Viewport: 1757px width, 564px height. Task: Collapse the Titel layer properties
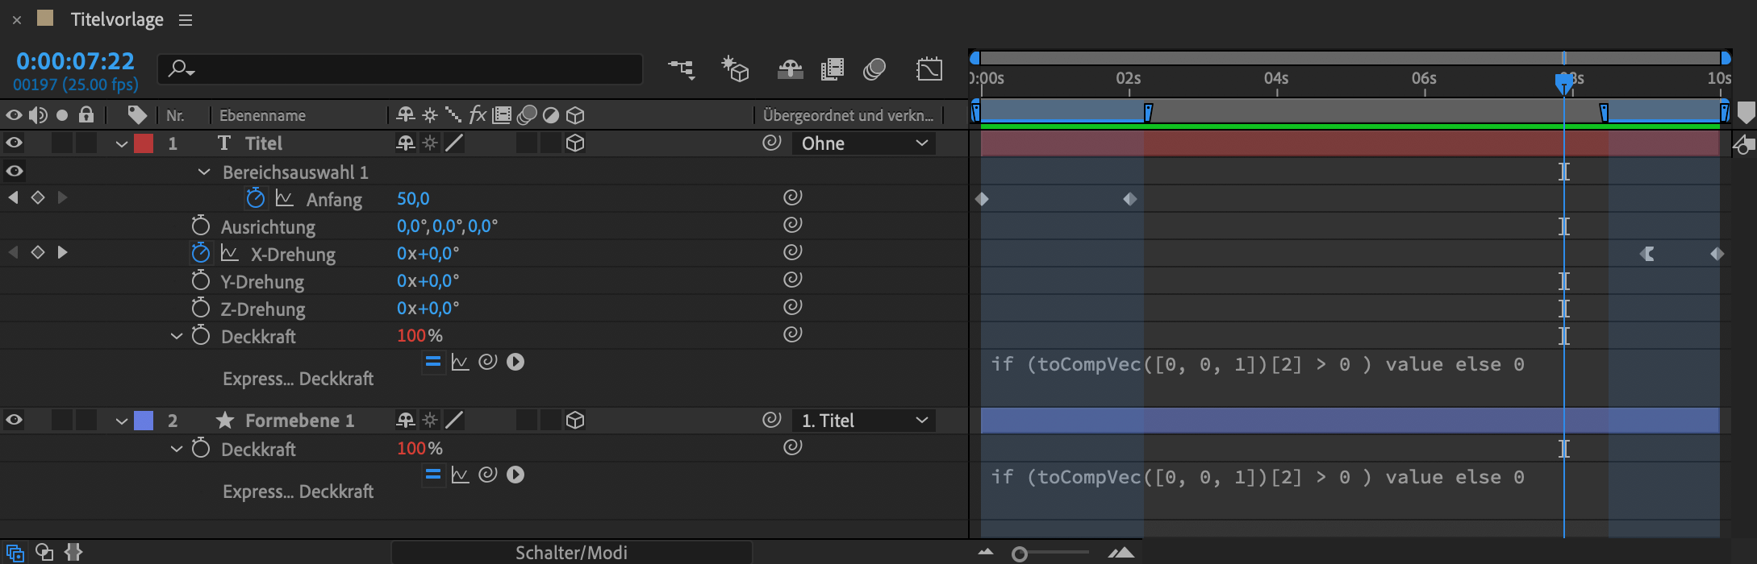point(122,144)
